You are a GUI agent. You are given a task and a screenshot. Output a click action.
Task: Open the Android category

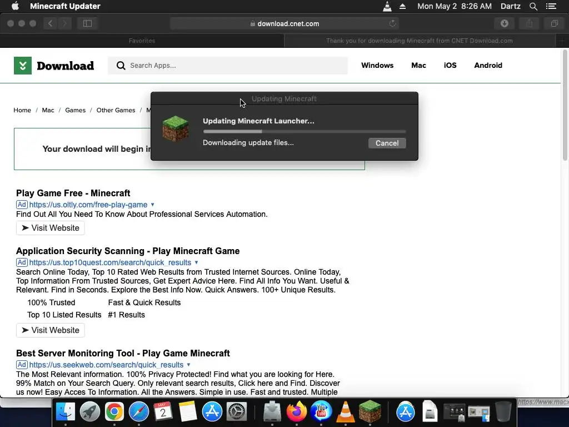tap(488, 66)
